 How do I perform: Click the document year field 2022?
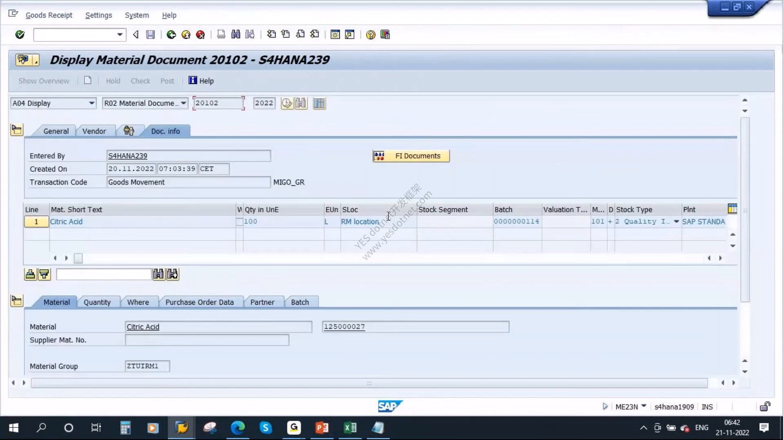[264, 103]
